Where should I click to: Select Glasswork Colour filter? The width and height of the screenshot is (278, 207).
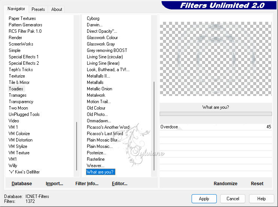pos(102,38)
